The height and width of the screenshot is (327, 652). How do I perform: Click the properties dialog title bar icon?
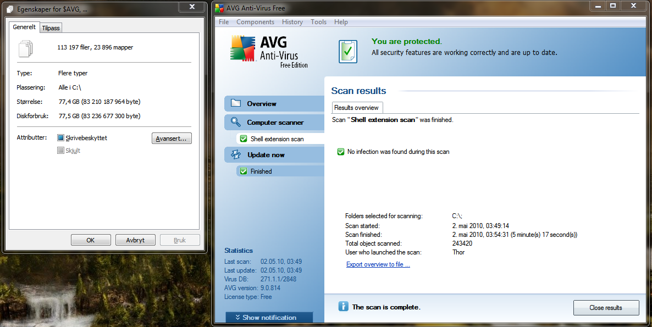(9, 9)
